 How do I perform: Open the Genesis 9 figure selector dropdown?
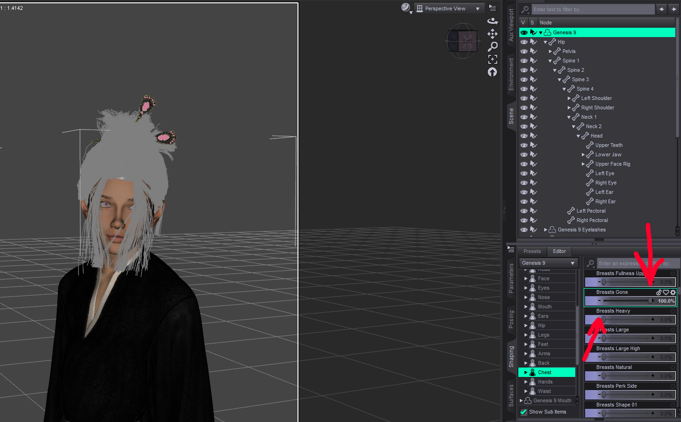(548, 263)
